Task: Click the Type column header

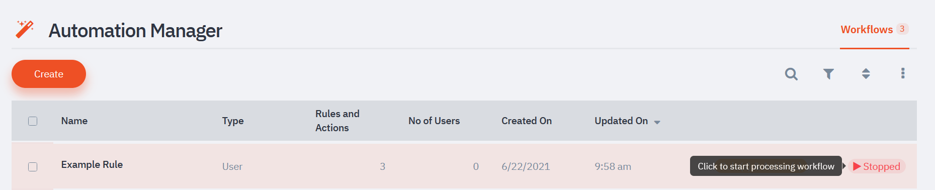Action: [233, 121]
